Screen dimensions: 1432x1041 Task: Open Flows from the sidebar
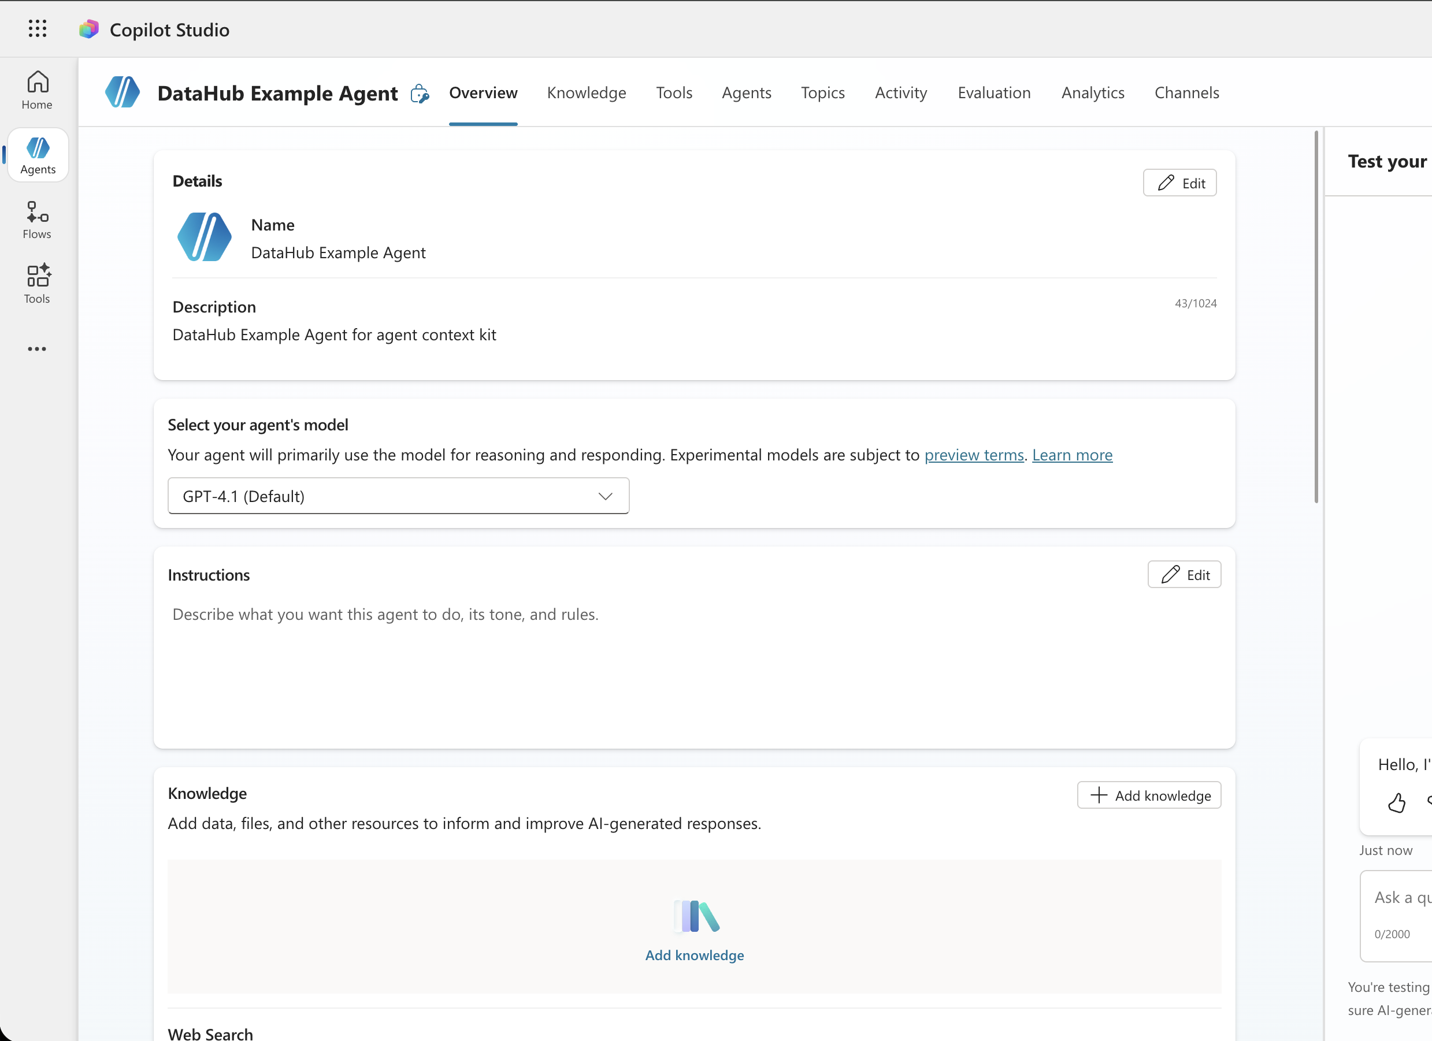(37, 220)
